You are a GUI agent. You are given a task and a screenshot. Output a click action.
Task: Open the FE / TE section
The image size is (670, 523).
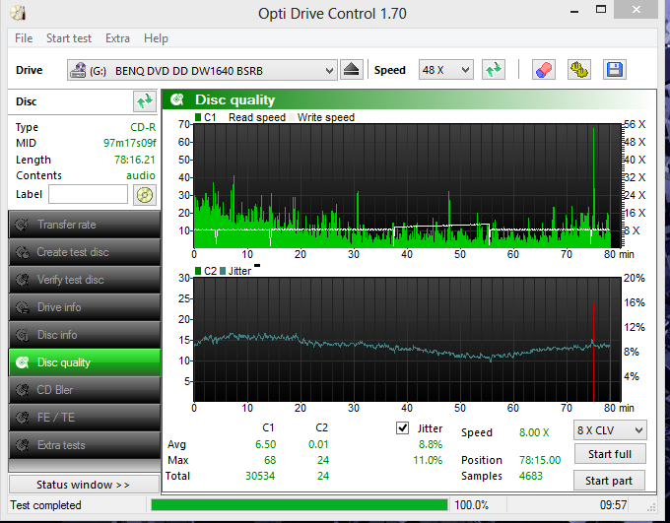click(x=85, y=418)
